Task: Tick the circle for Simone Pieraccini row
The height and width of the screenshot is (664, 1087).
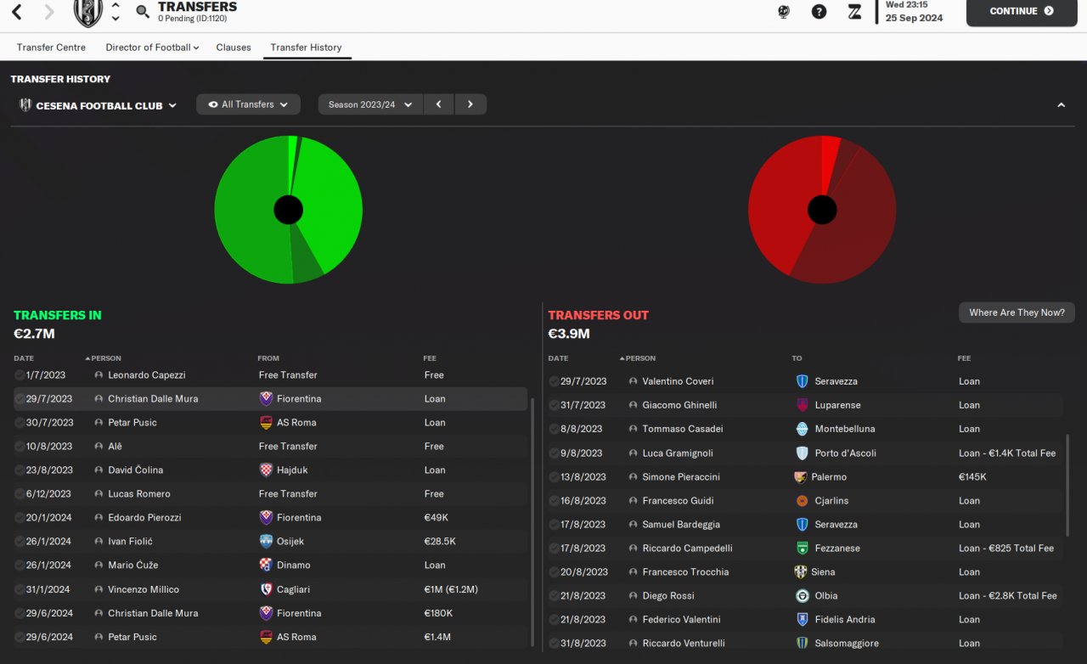Action: coord(554,477)
